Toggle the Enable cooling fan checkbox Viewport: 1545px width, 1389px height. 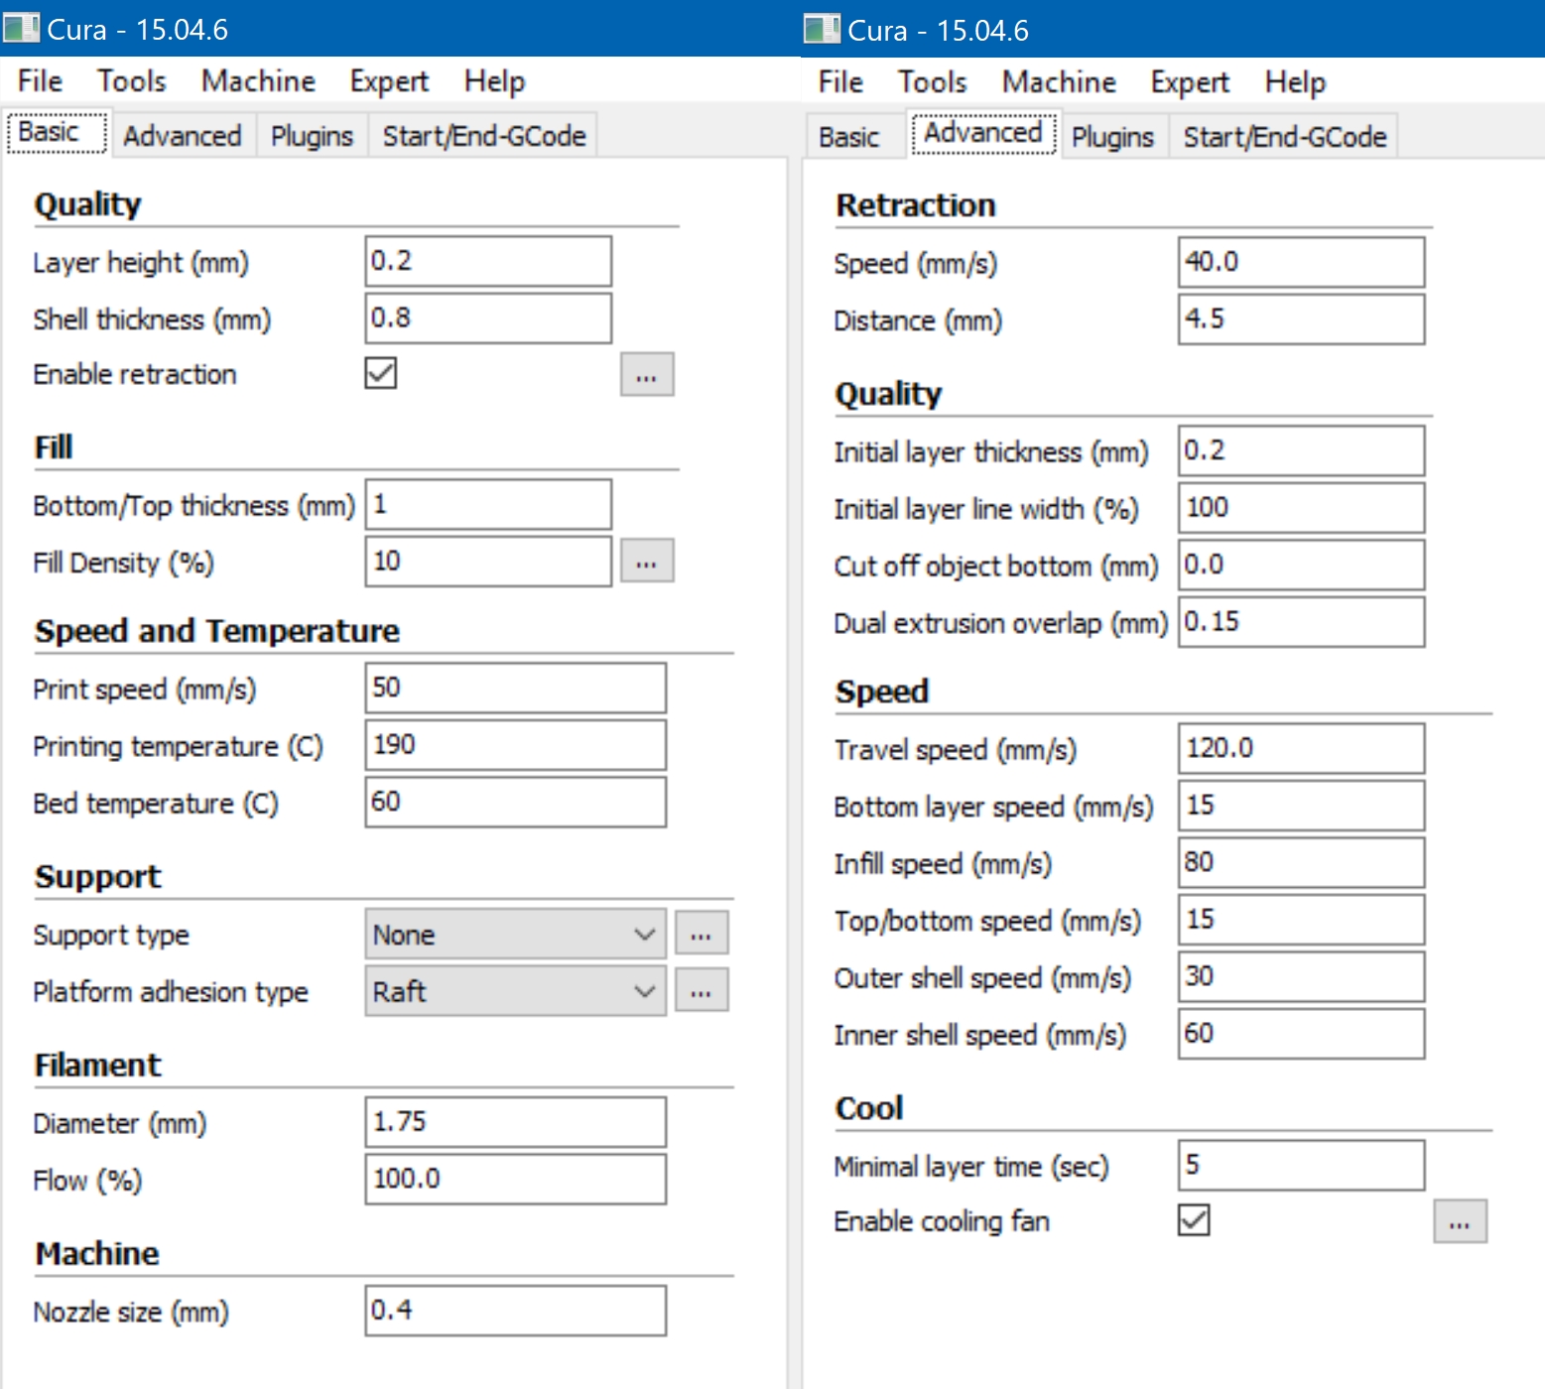1194,1219
